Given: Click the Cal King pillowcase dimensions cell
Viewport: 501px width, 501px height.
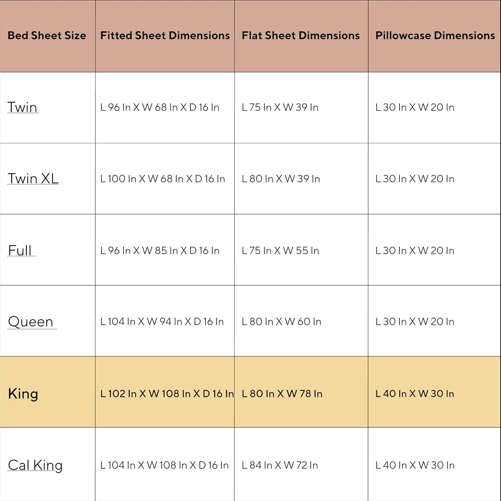Looking at the screenshot, I should pyautogui.click(x=415, y=465).
